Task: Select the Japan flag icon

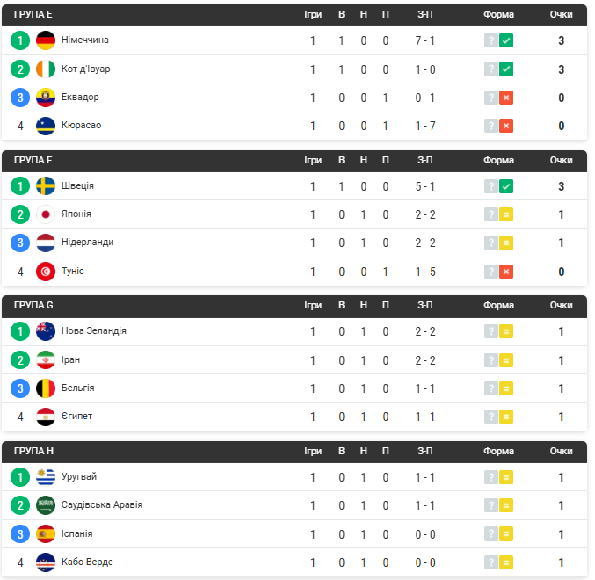Action: click(x=46, y=214)
